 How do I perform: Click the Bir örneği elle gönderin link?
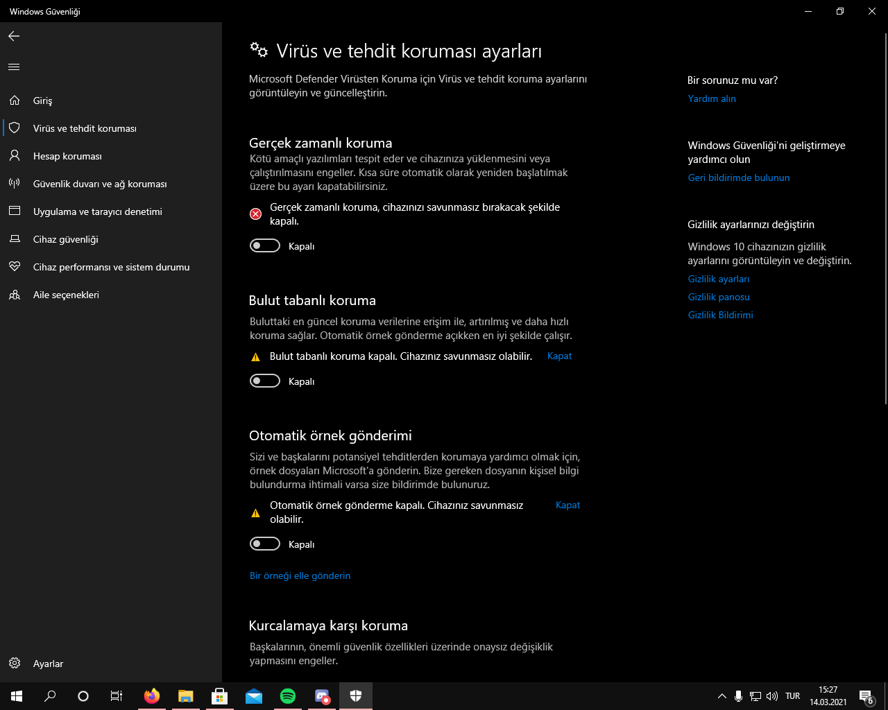click(x=300, y=575)
